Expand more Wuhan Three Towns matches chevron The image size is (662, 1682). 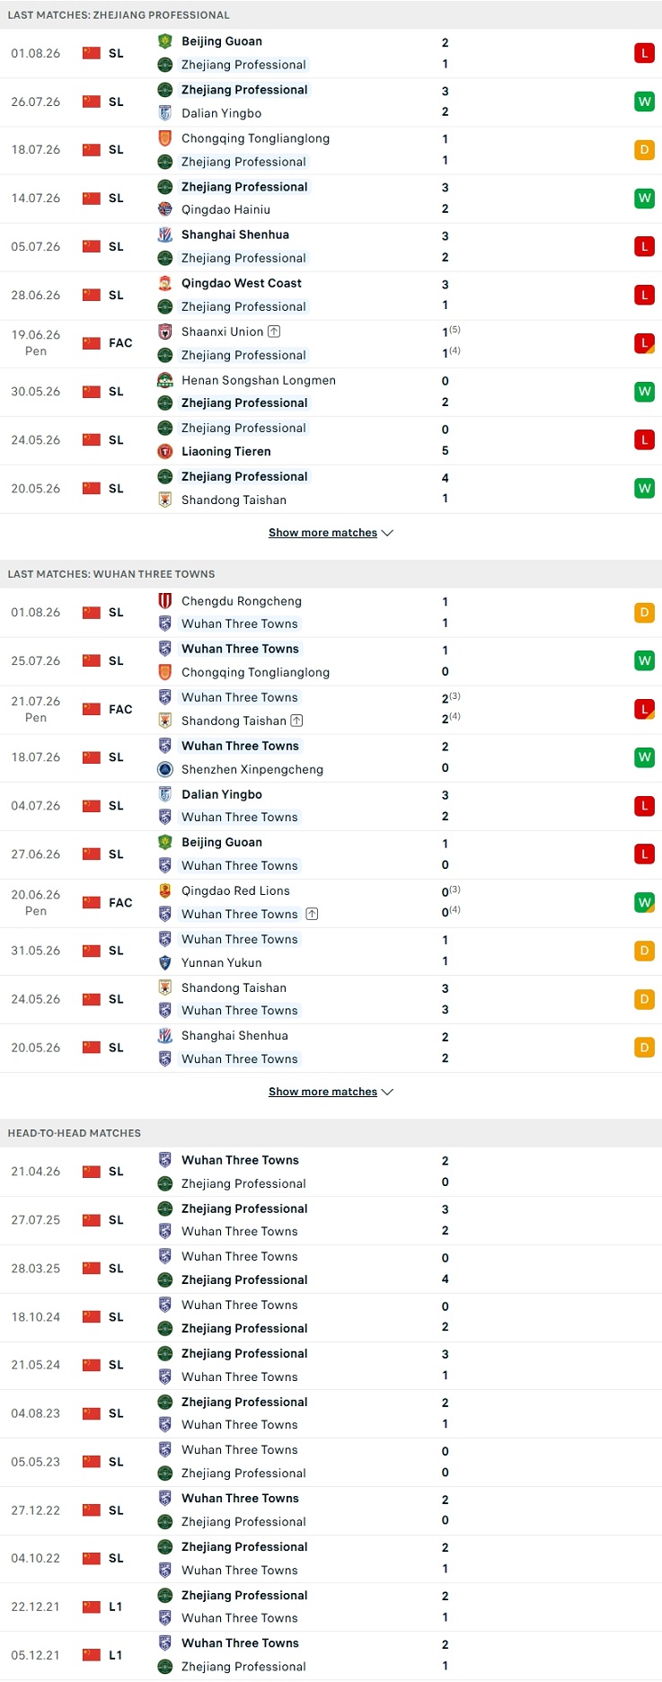pyautogui.click(x=388, y=1092)
